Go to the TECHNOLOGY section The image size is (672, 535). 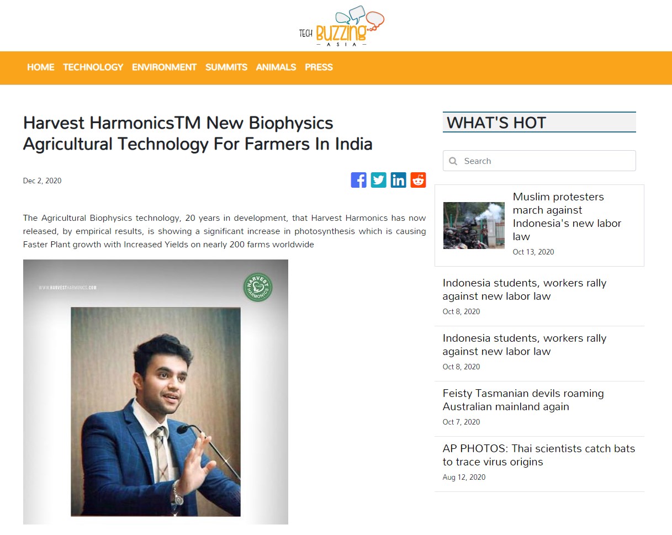[93, 67]
